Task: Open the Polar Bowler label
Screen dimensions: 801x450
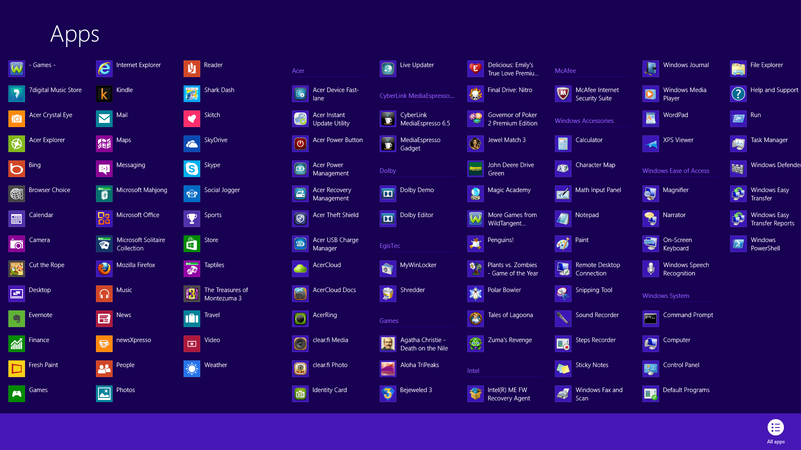Action: tap(504, 290)
